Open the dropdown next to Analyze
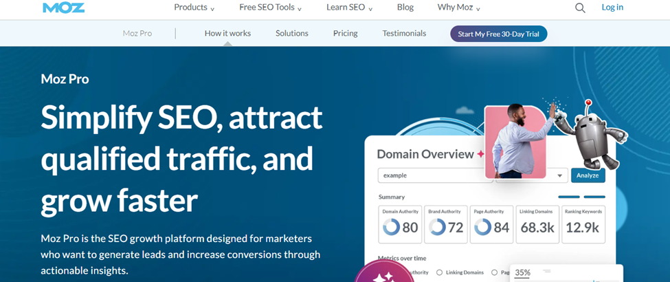670x282 pixels. [559, 175]
